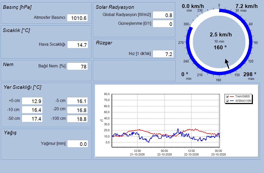Click the Rüzgar heading
The height and width of the screenshot is (173, 264).
(104, 43)
